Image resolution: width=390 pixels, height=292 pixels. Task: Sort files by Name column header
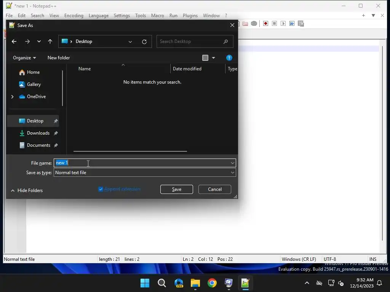click(85, 69)
